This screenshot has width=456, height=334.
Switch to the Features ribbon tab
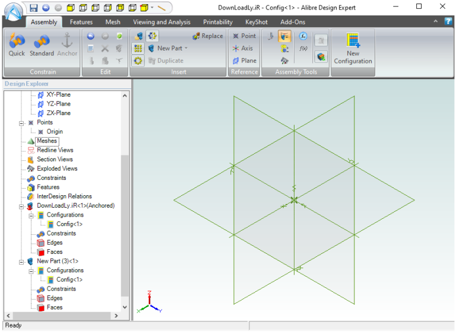click(81, 22)
